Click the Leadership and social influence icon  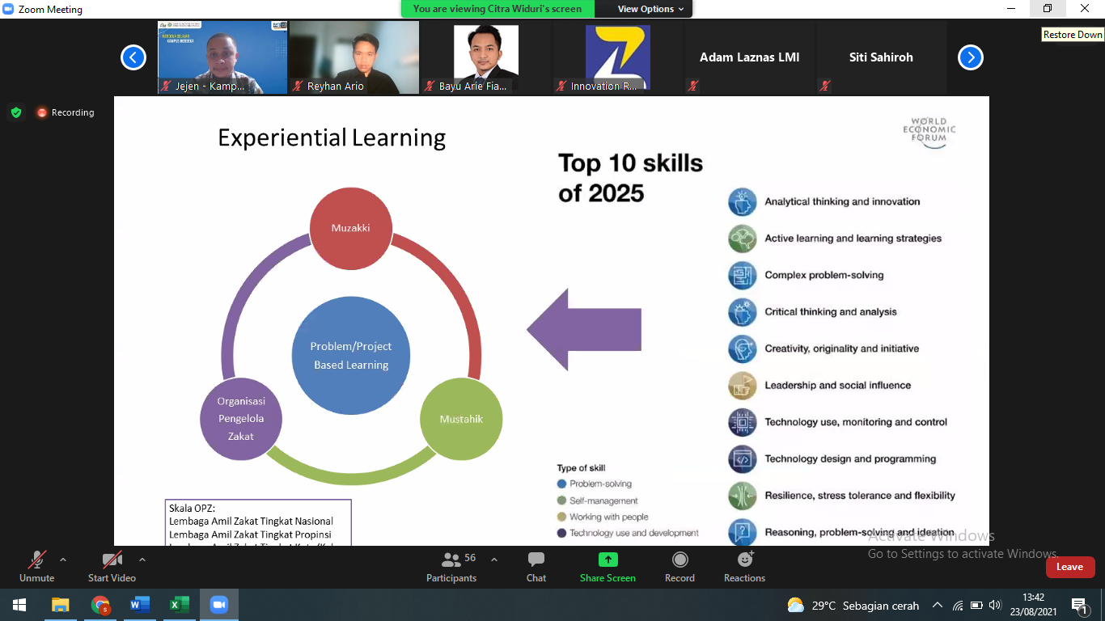click(743, 385)
